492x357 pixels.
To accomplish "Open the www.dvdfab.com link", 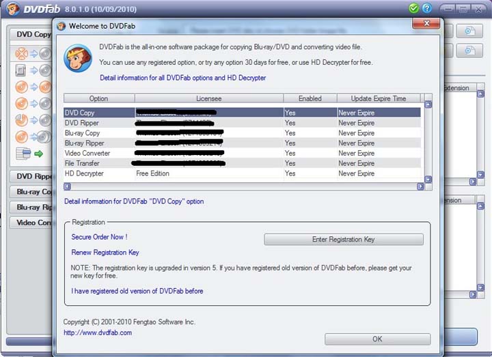I will coord(98,333).
